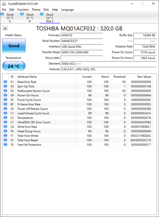Image resolution: width=159 pixels, height=217 pixels.
Task: Click the Rotation Rate value 7200 RPM
Action: tap(145, 46)
